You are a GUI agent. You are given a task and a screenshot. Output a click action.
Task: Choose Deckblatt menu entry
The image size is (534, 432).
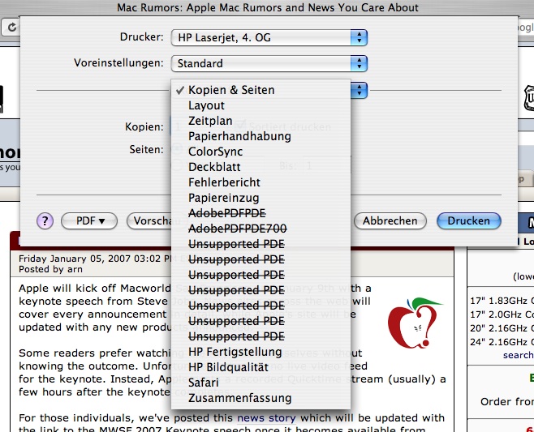click(x=261, y=167)
